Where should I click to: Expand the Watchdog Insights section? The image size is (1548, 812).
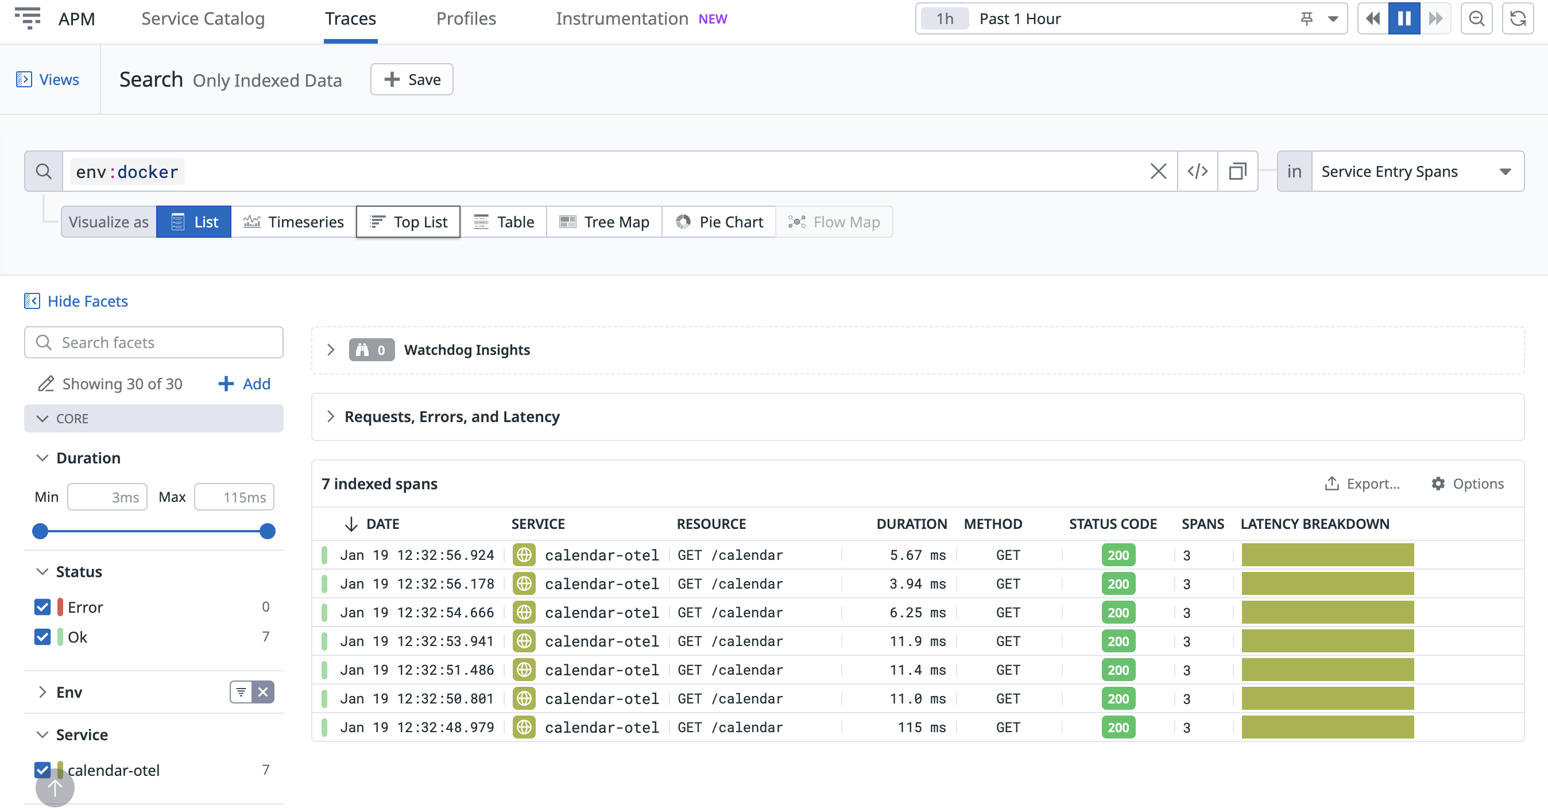[331, 350]
